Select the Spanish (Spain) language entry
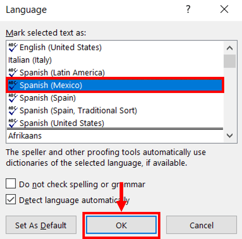Screen dimensions: 242x239 point(115,98)
